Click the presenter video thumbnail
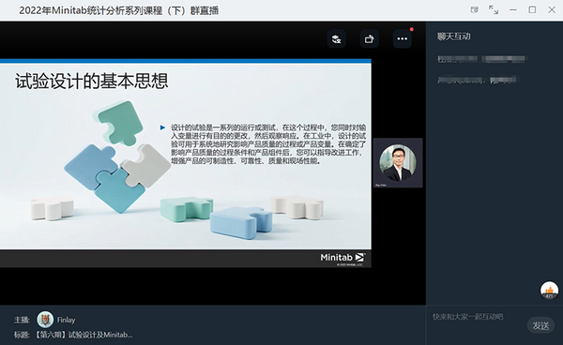The image size is (563, 345). 398,163
